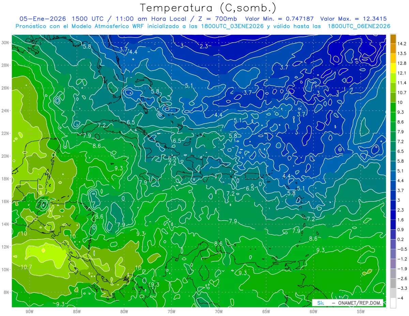
Task: Click the latitude axis label "12N"
Action: (6, 247)
